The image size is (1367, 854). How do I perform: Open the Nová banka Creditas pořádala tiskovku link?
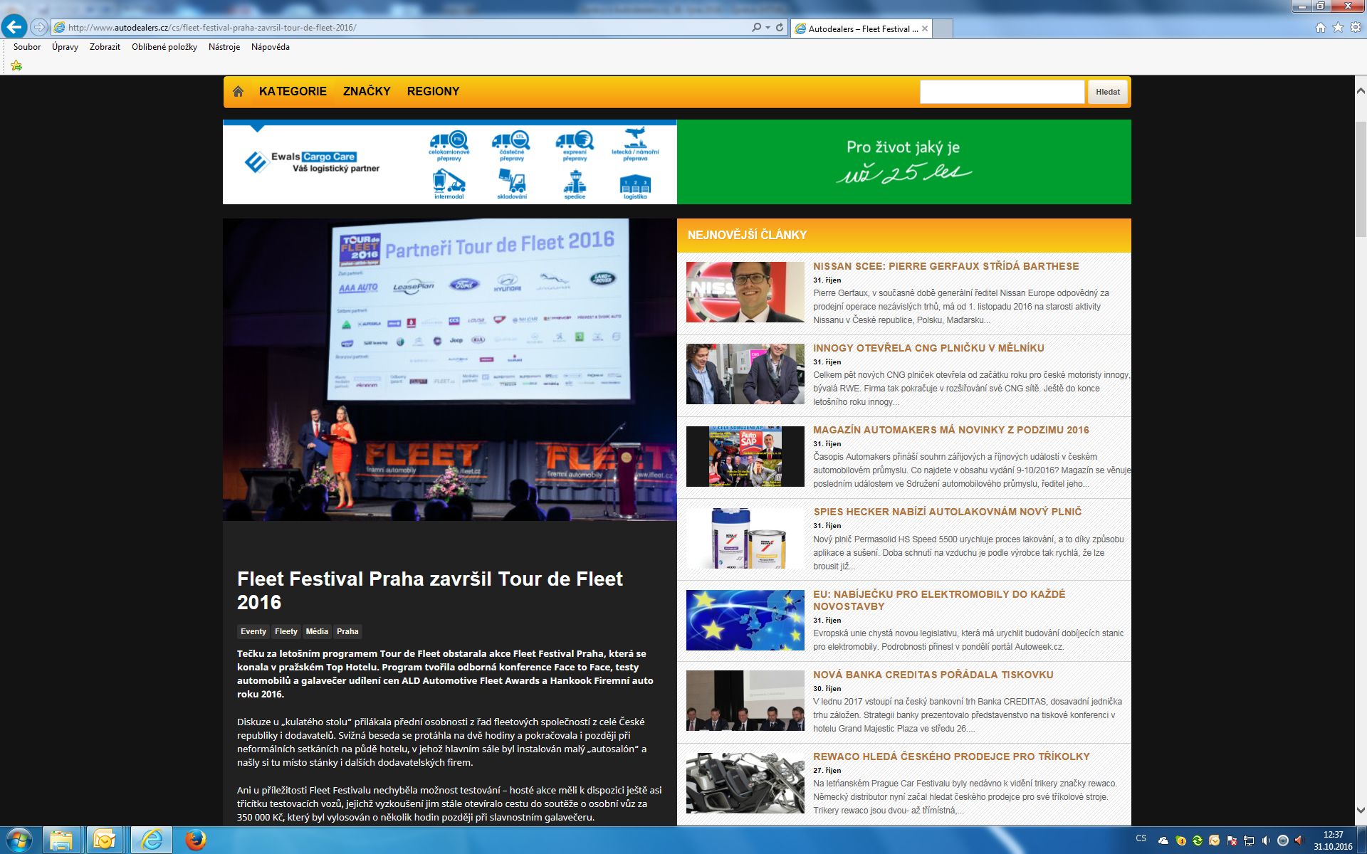933,675
